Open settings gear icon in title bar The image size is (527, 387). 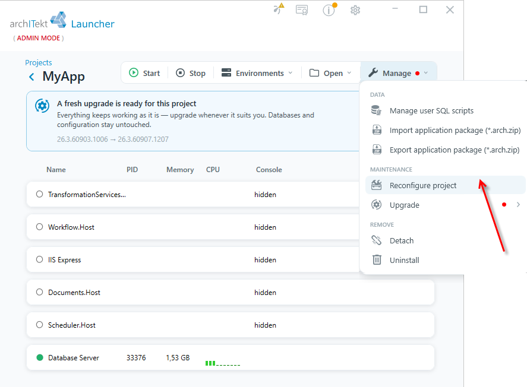355,10
